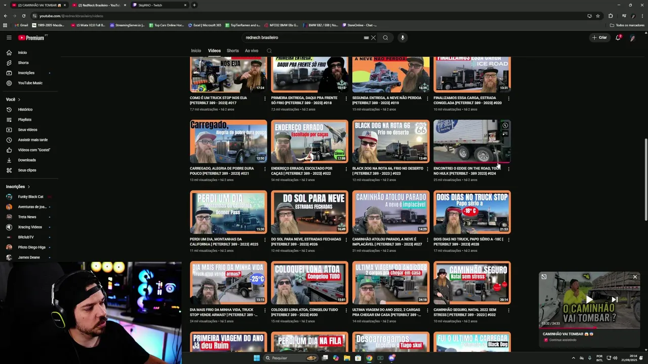
Task: Switch to the Shorts channel tab
Action: point(233,51)
